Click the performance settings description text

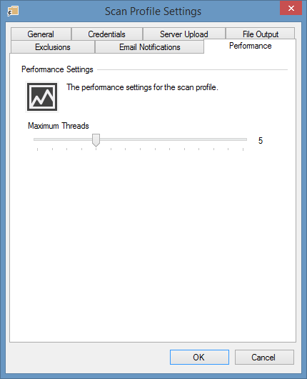click(x=142, y=87)
